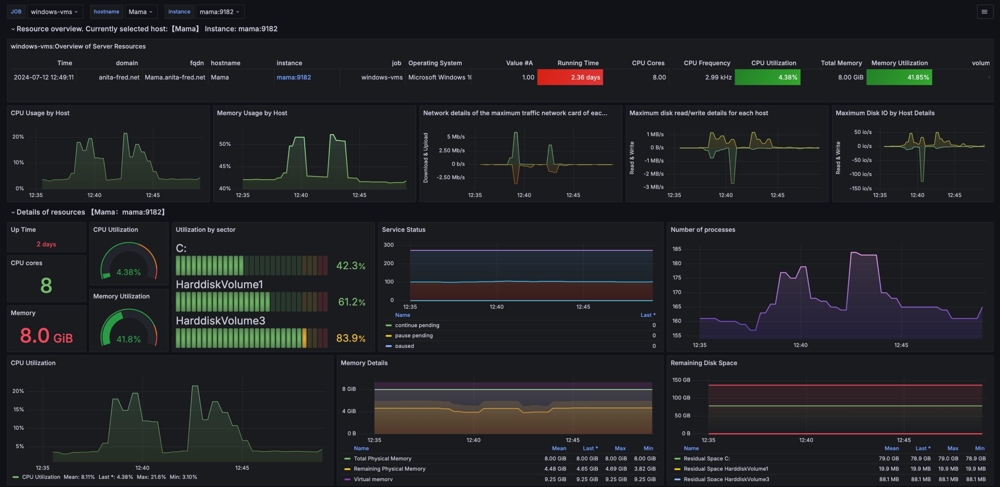Click the HarddiskVolume1 utilization bar gauge
Image resolution: width=1000 pixels, height=487 pixels.
click(x=252, y=302)
